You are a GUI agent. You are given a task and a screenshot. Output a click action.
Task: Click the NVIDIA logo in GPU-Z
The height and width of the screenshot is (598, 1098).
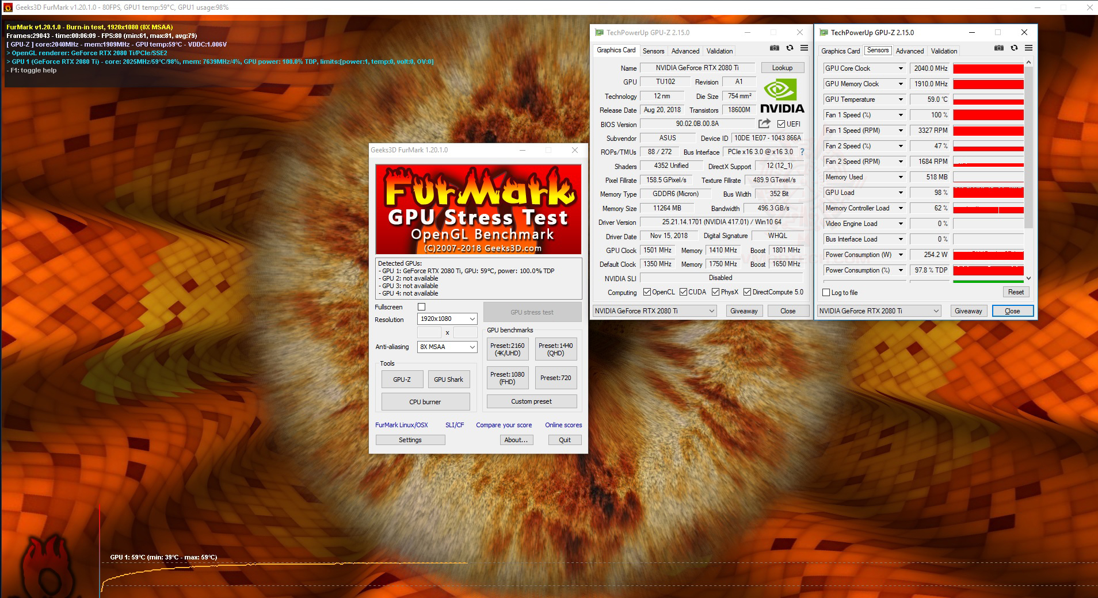[782, 97]
